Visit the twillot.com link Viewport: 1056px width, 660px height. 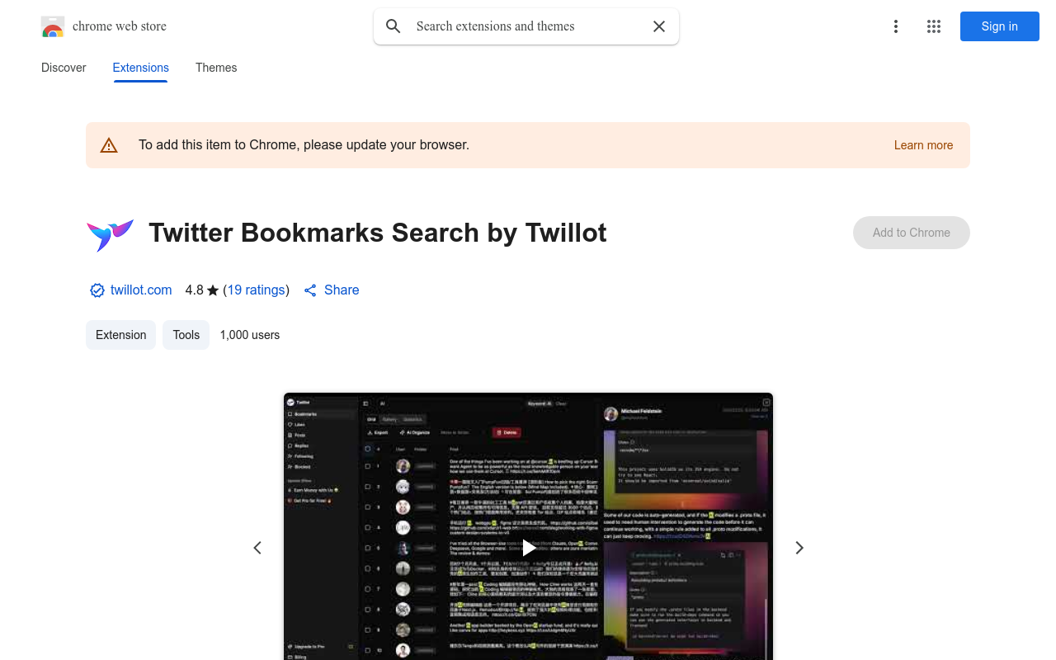(141, 290)
